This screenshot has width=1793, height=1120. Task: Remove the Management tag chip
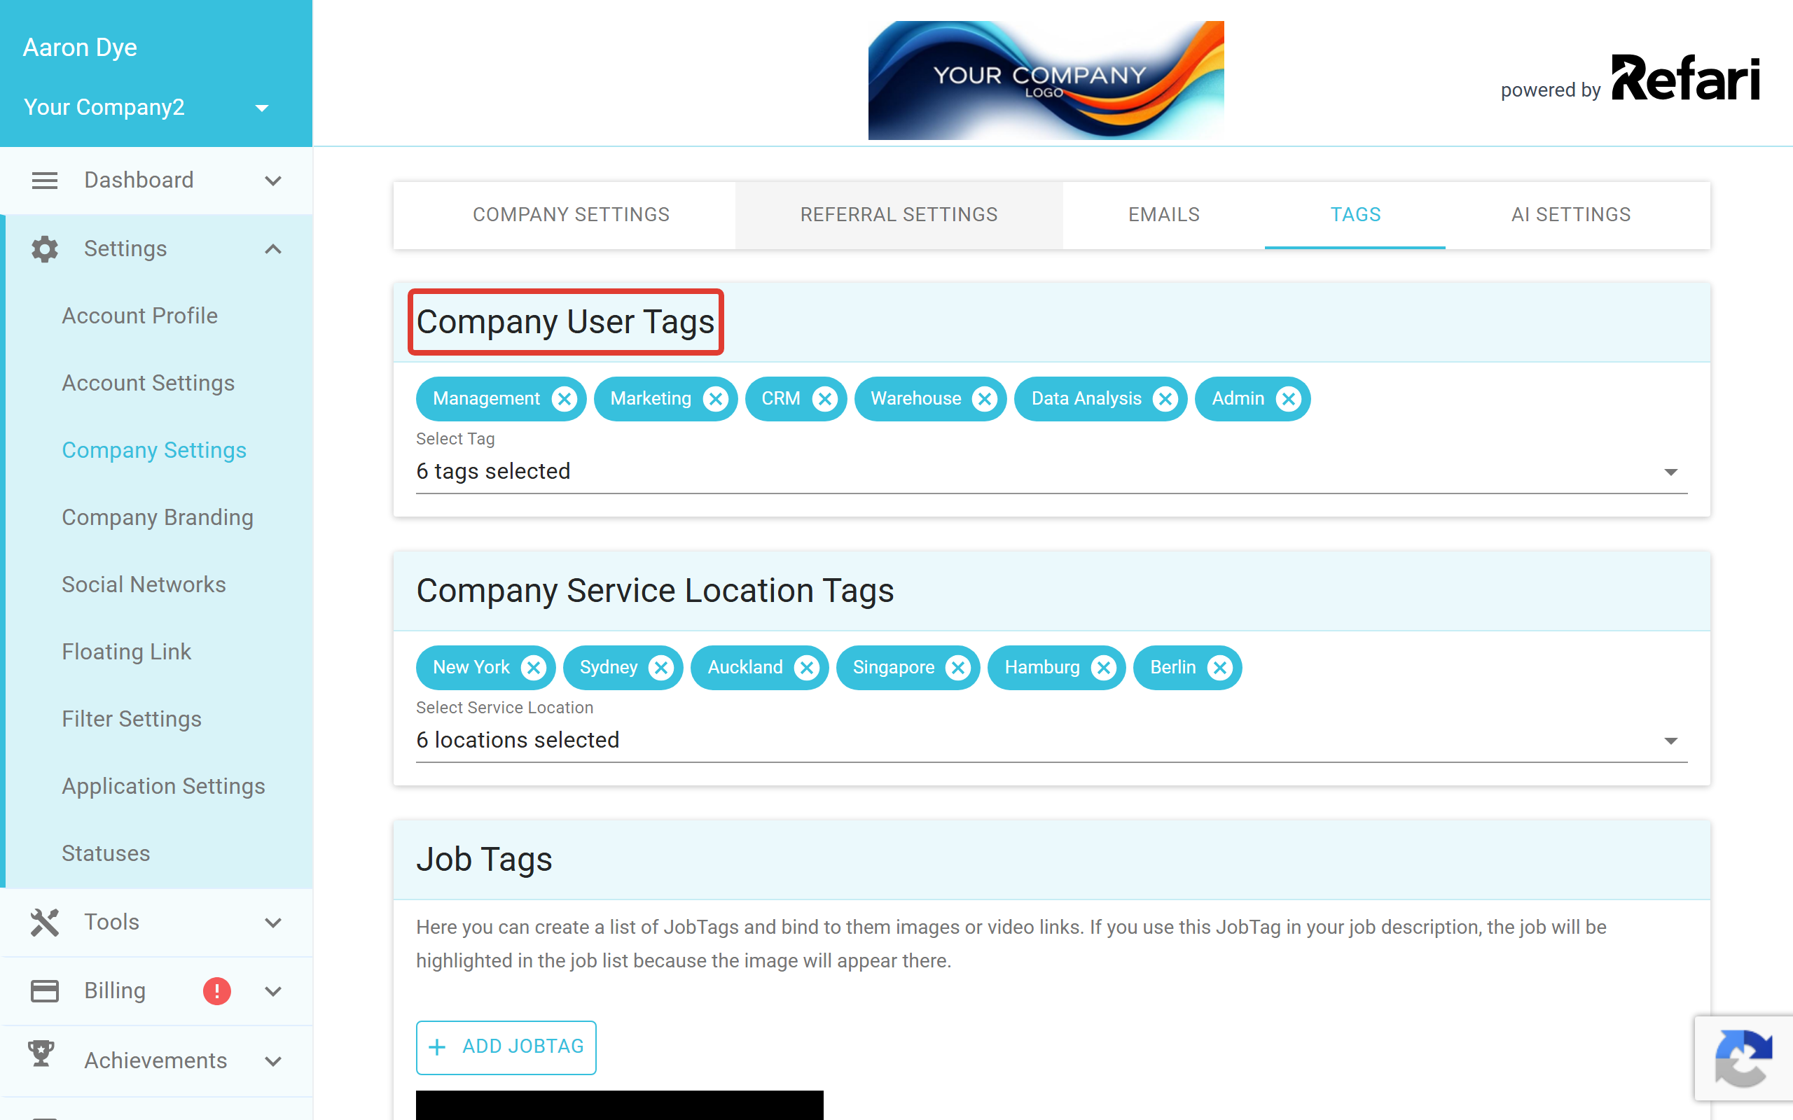[564, 398]
